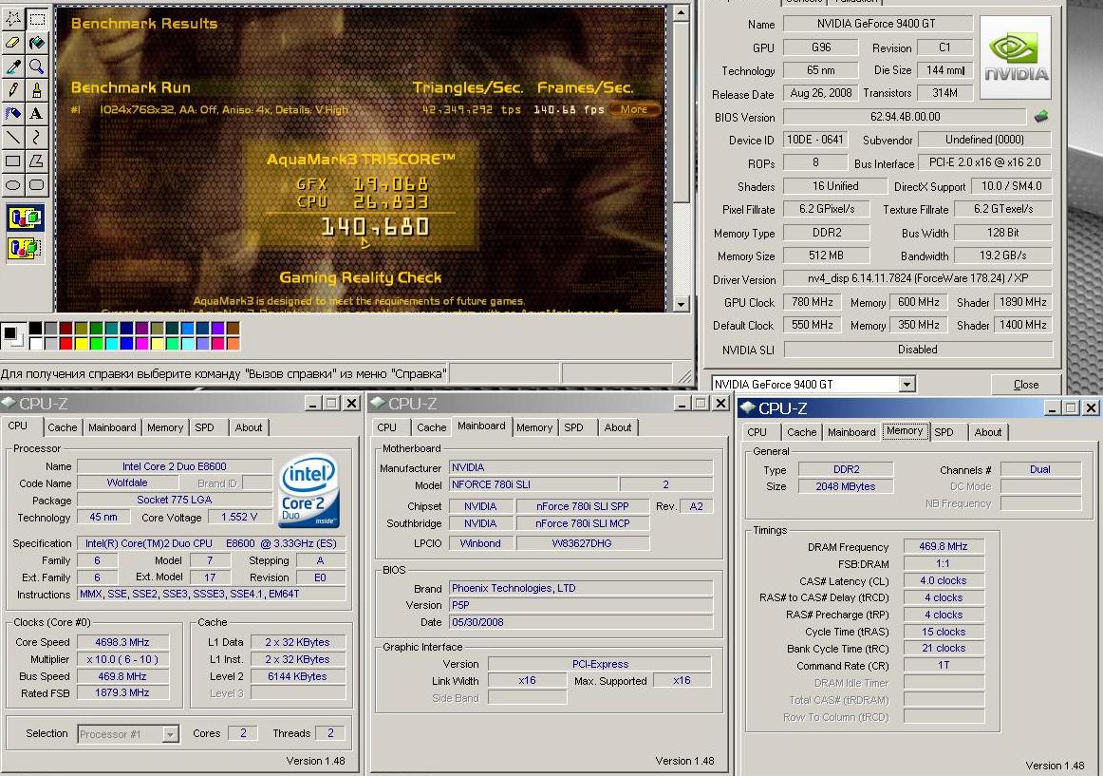The width and height of the screenshot is (1103, 776).
Task: Open SPD tab in the active CPU-Z window
Action: [944, 432]
